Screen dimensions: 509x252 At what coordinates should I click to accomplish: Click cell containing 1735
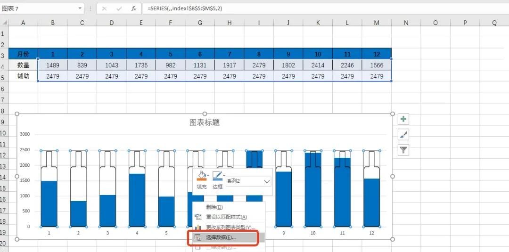click(141, 65)
